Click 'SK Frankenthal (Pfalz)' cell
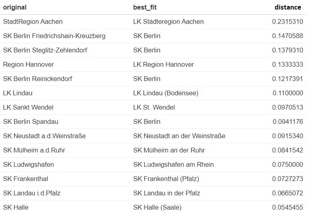312x214 pixels. pyautogui.click(x=166, y=179)
